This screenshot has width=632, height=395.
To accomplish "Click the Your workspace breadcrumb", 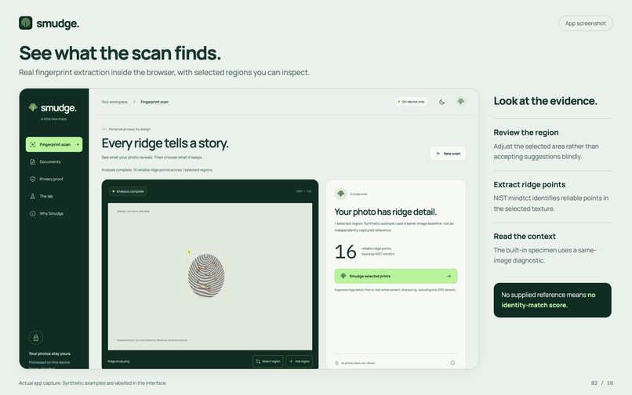I will tap(114, 102).
